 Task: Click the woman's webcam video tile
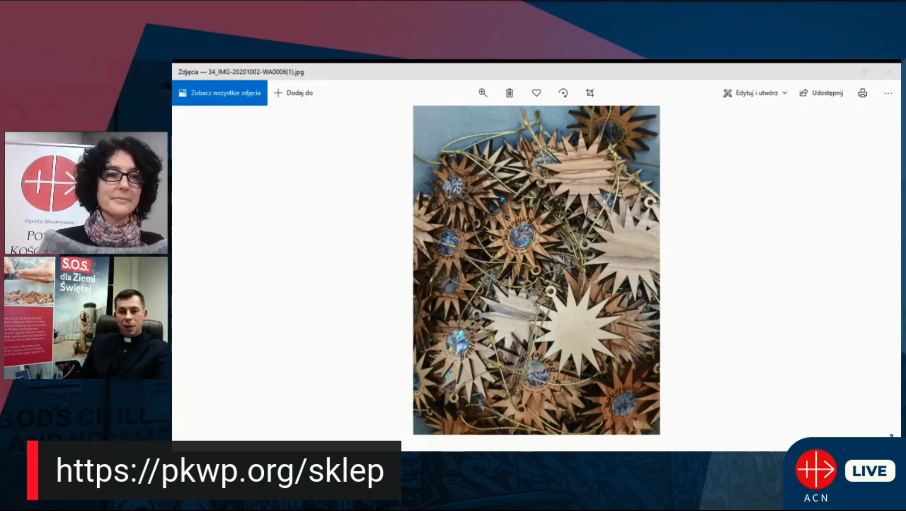(x=86, y=193)
